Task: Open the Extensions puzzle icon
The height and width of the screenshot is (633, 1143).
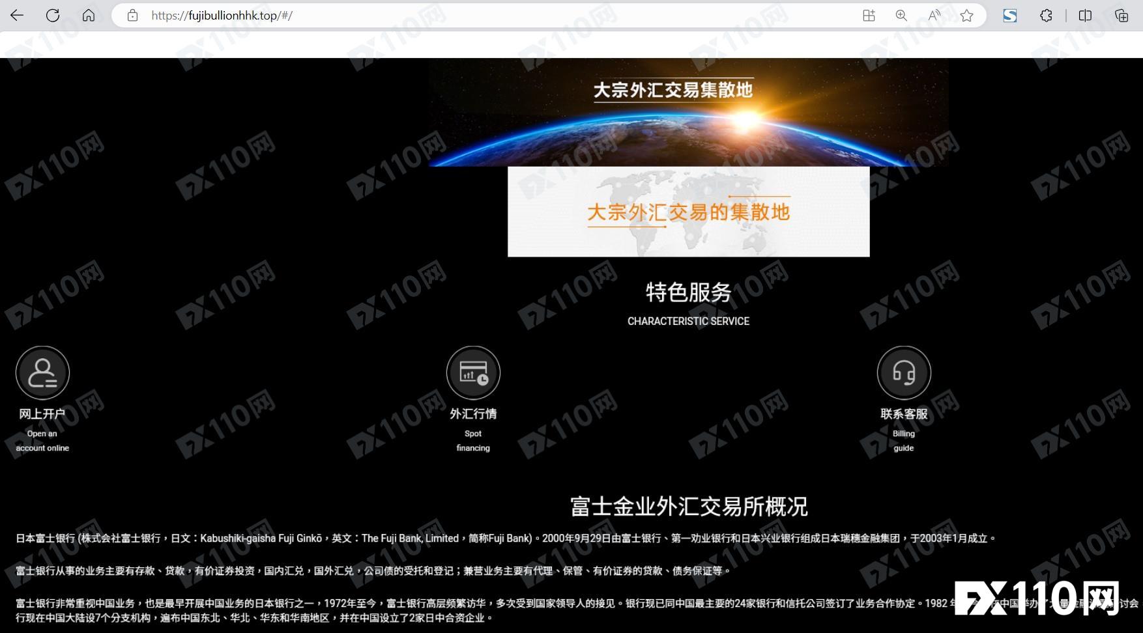Action: [x=1046, y=16]
